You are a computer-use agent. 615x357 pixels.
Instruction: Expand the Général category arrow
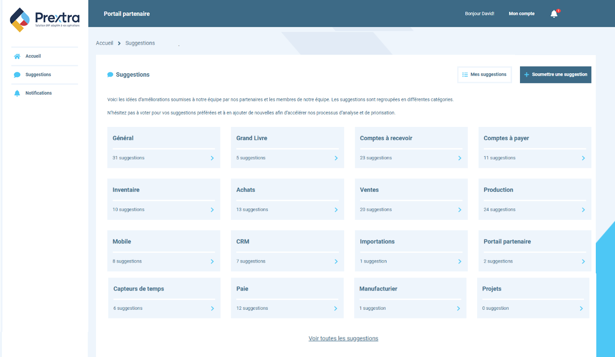(x=212, y=158)
